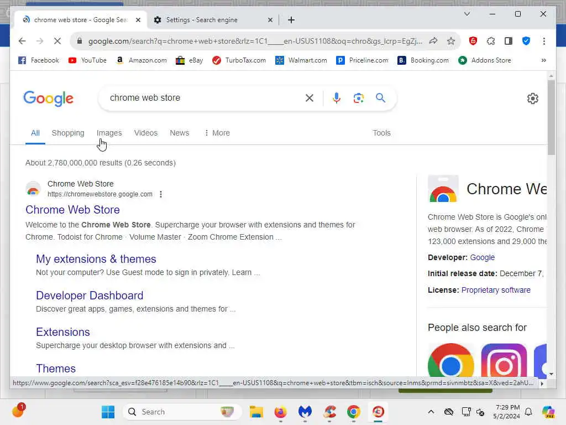Click the Windows taskbar Search box
This screenshot has height=425, width=566.
(x=182, y=412)
